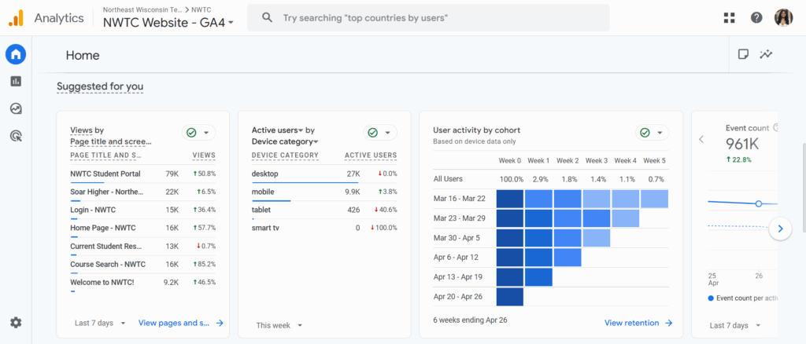Expand the Device category dimension dropdown

(x=285, y=141)
